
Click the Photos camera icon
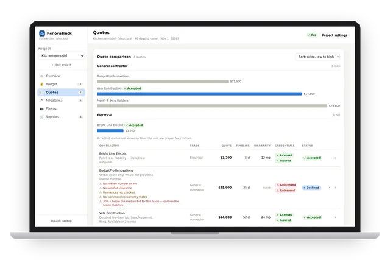pos(41,108)
